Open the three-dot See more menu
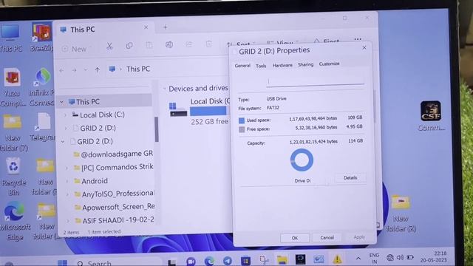This screenshot has width=473, height=266. (x=358, y=39)
